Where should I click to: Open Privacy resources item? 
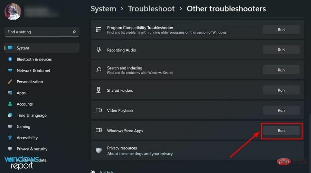pos(197,151)
